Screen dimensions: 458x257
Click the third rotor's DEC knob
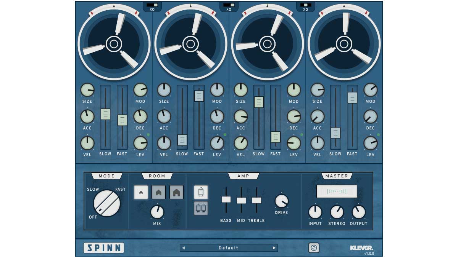tap(294, 117)
